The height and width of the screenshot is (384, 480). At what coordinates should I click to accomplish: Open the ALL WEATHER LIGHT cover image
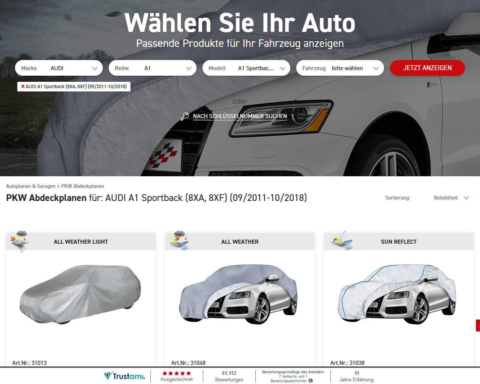click(81, 295)
